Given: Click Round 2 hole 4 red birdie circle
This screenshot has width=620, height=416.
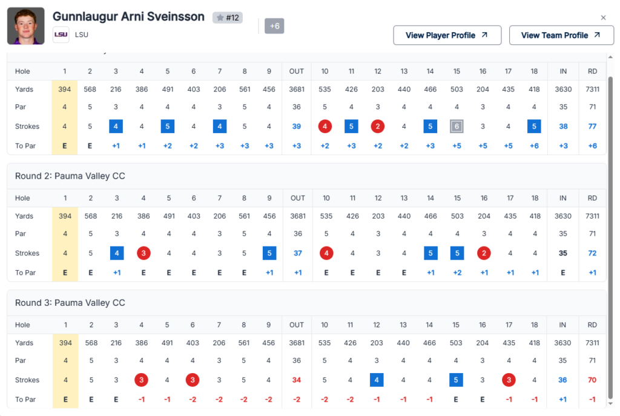Looking at the screenshot, I should coord(143,253).
